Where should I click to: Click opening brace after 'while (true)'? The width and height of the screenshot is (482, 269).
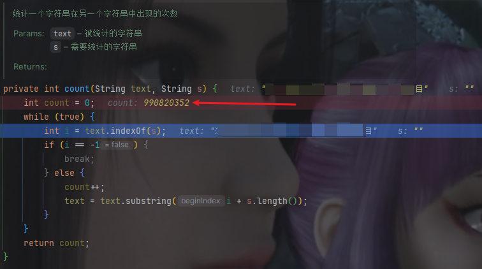pyautogui.click(x=92, y=117)
